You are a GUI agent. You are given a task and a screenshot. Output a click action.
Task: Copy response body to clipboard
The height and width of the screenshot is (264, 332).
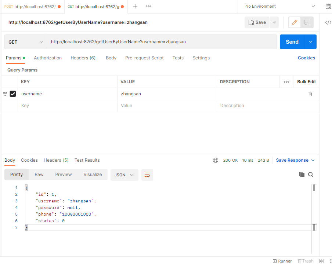point(302,175)
